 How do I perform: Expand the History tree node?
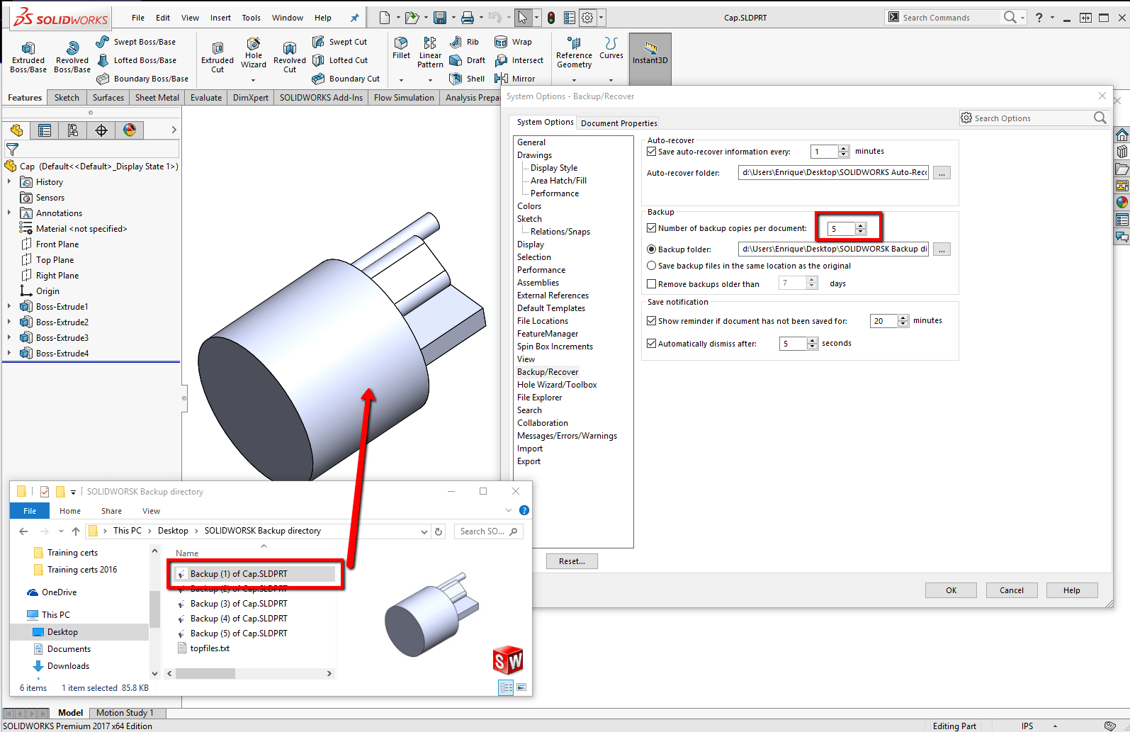point(9,182)
